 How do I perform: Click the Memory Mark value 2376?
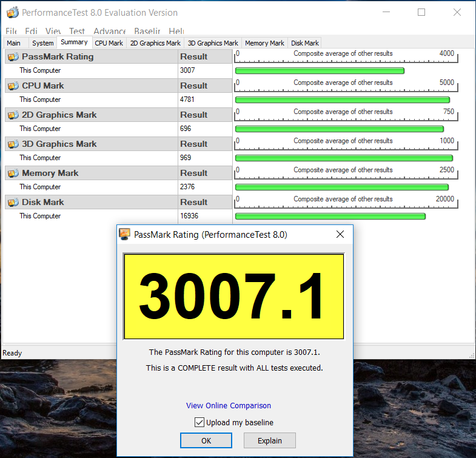point(187,187)
